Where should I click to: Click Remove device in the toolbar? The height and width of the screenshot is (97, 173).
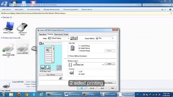click(x=87, y=9)
